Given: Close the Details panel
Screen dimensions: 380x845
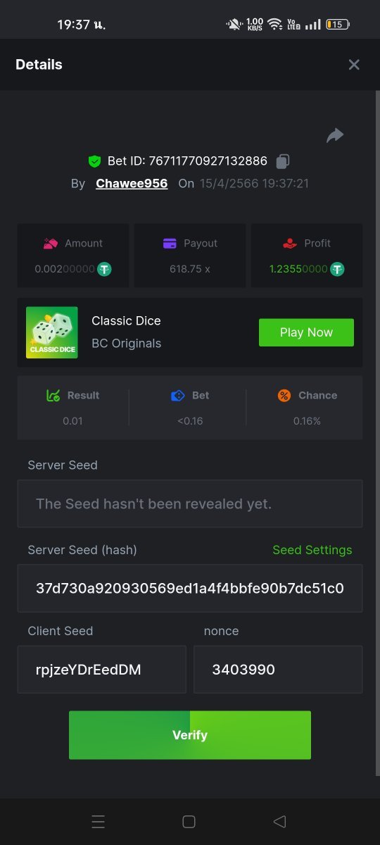Looking at the screenshot, I should tap(354, 65).
